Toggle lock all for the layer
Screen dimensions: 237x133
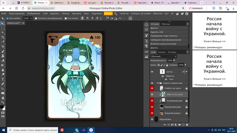point(167,65)
